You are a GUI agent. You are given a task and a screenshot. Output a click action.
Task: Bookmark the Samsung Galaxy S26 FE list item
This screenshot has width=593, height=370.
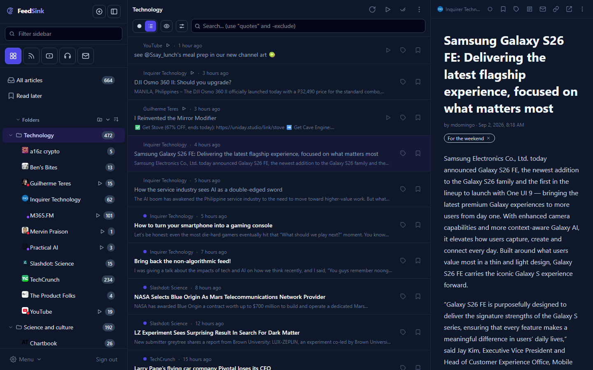click(x=418, y=153)
